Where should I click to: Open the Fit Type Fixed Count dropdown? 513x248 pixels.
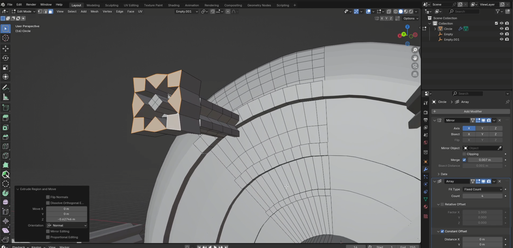[x=482, y=189]
